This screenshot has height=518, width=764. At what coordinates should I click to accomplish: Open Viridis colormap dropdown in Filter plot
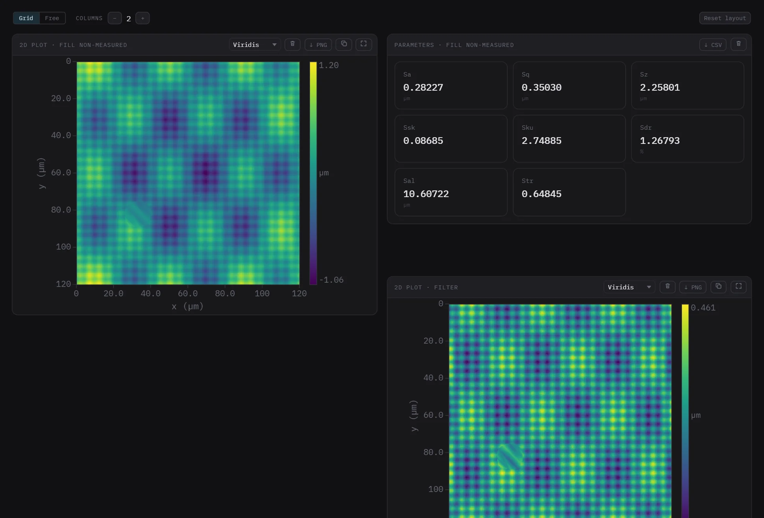tap(629, 287)
